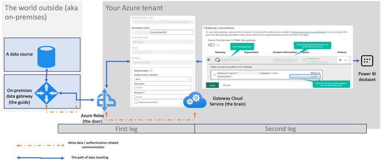Collapse the Gateway connections section triangle
The image size is (386, 162).
(x=204, y=28)
